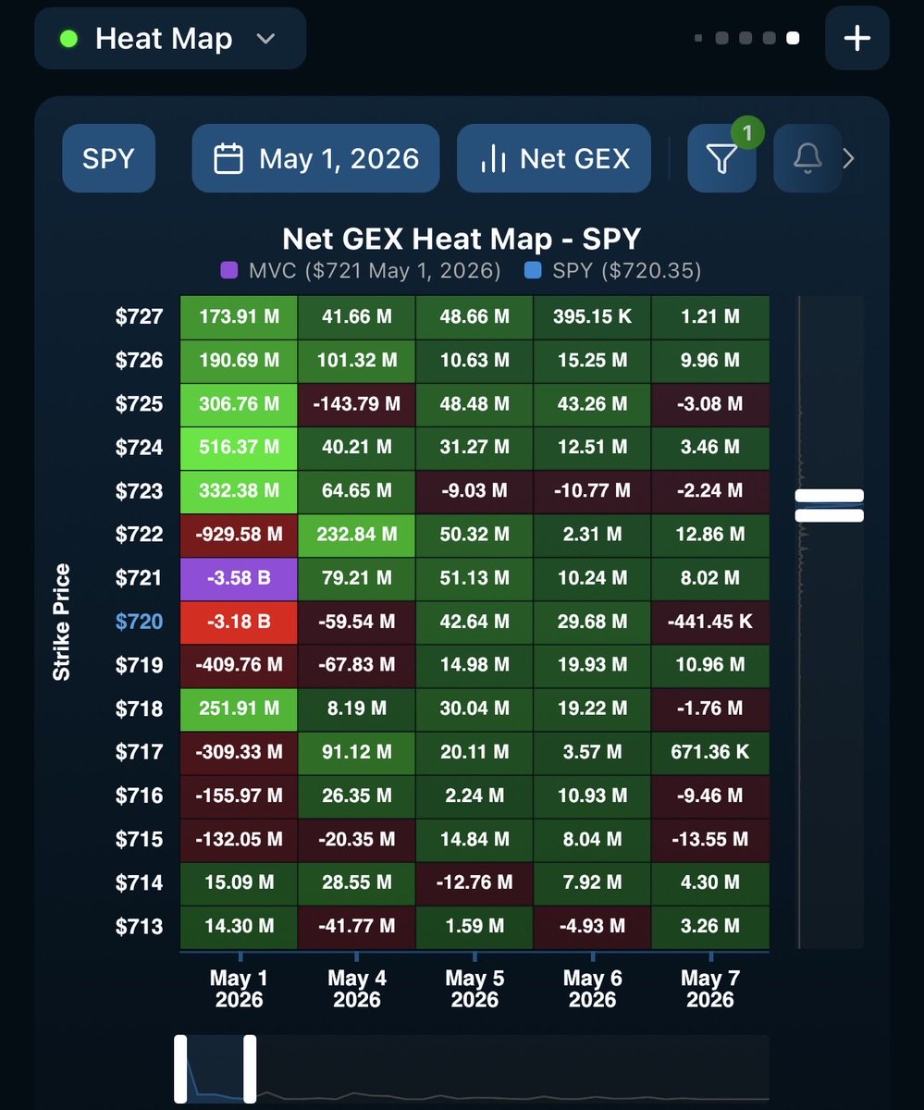Toggle the SPY legend blue swatch

532,271
